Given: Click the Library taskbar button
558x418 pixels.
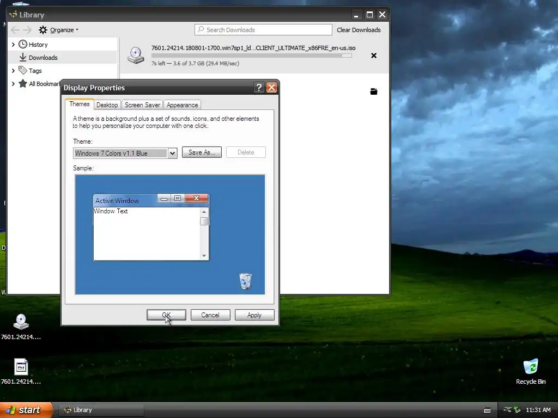Looking at the screenshot, I should pyautogui.click(x=101, y=410).
